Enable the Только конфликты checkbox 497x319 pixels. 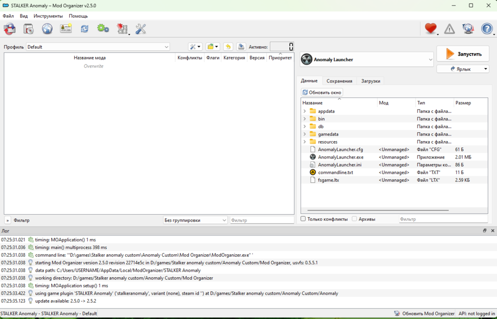click(303, 219)
